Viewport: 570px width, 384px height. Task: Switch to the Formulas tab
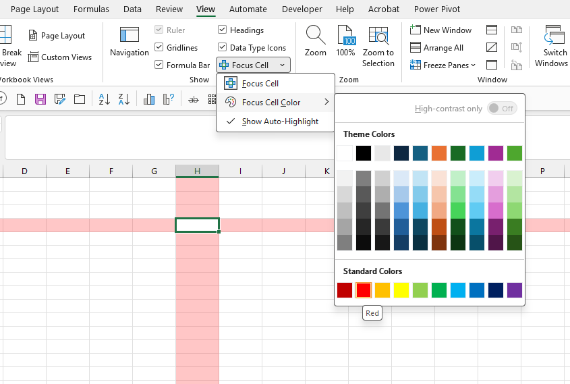(x=91, y=9)
